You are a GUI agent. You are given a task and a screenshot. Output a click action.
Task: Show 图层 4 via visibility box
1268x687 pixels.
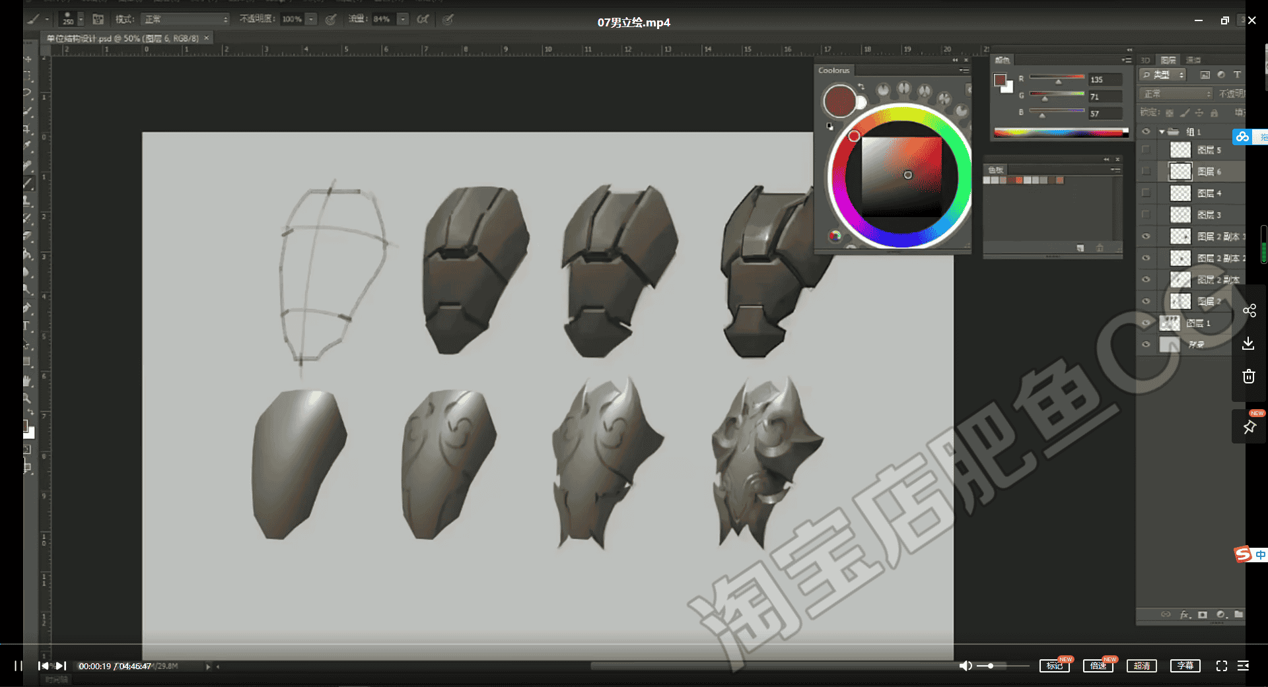pyautogui.click(x=1146, y=193)
